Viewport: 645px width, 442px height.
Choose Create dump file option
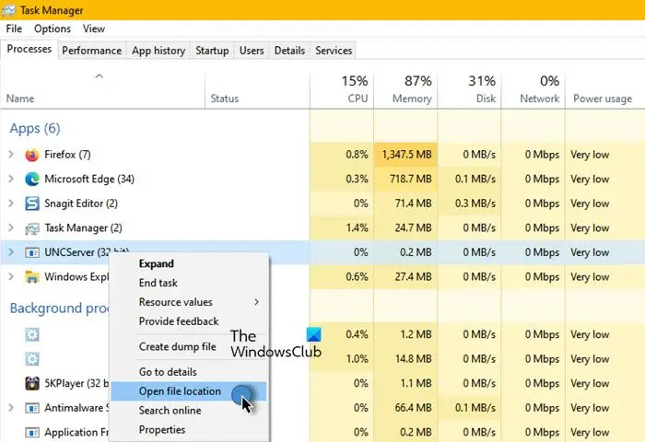(x=189, y=347)
